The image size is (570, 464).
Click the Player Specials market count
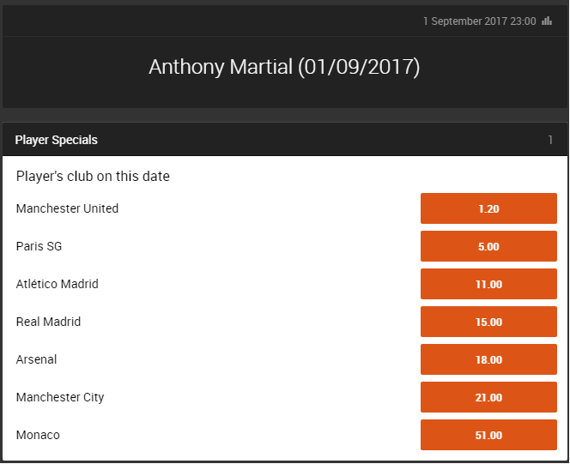[550, 140]
